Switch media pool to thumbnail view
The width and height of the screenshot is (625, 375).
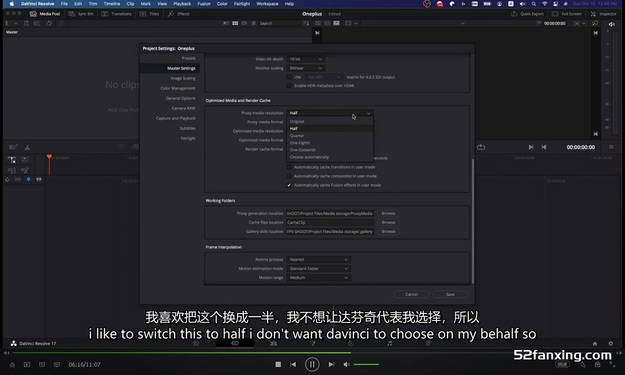pyautogui.click(x=235, y=23)
